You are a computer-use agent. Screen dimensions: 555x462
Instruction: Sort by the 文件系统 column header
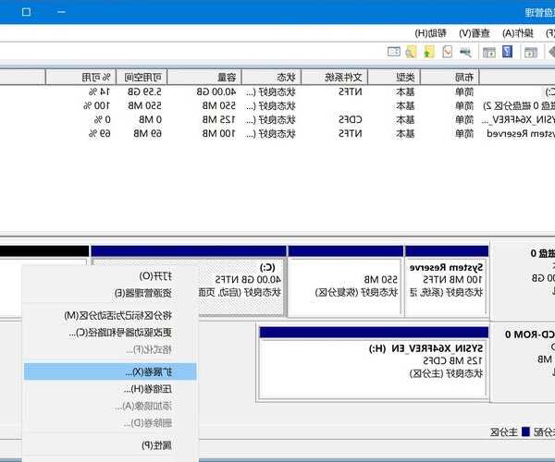(335, 77)
